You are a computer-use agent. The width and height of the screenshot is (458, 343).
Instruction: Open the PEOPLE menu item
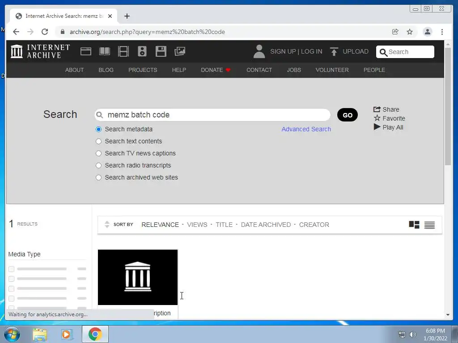coord(374,70)
